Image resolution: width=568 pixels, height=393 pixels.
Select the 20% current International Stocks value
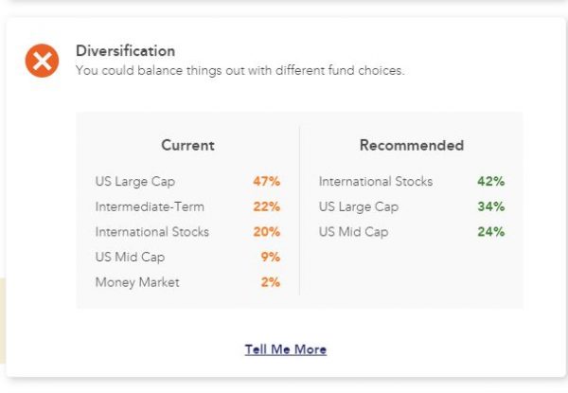[266, 232]
